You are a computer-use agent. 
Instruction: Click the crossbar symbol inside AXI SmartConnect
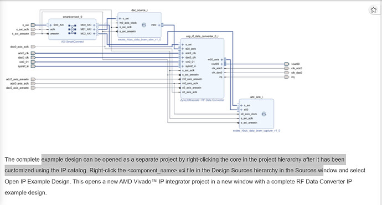click(x=72, y=29)
